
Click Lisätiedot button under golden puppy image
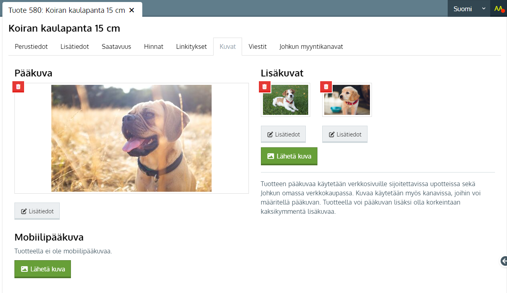pyautogui.click(x=345, y=134)
